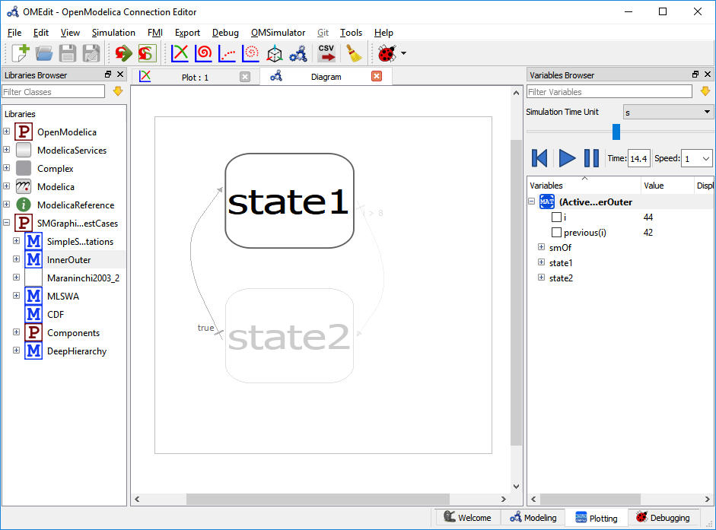Select the New Parametric Plot icon
Screen dimensions: 716x530
coord(204,53)
